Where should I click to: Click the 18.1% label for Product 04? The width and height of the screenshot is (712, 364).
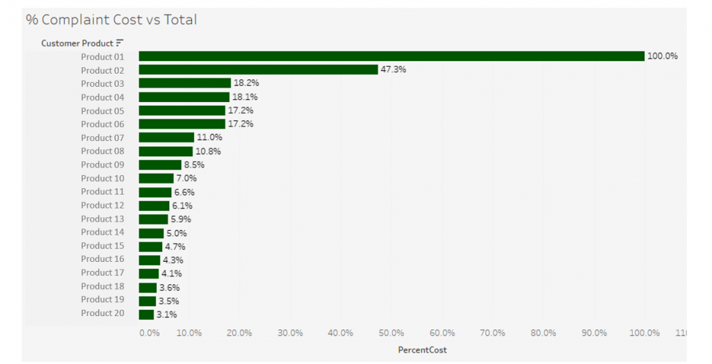pos(245,97)
